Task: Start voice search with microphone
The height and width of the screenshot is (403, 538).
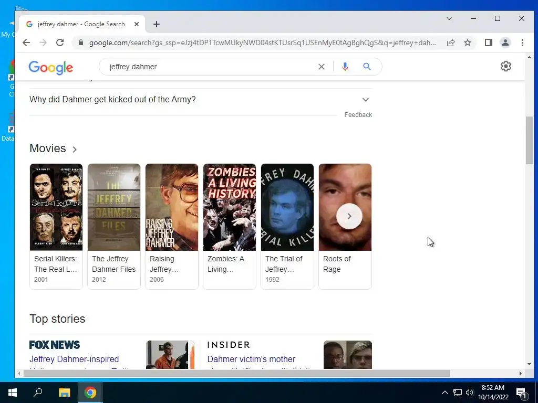Action: pyautogui.click(x=345, y=67)
